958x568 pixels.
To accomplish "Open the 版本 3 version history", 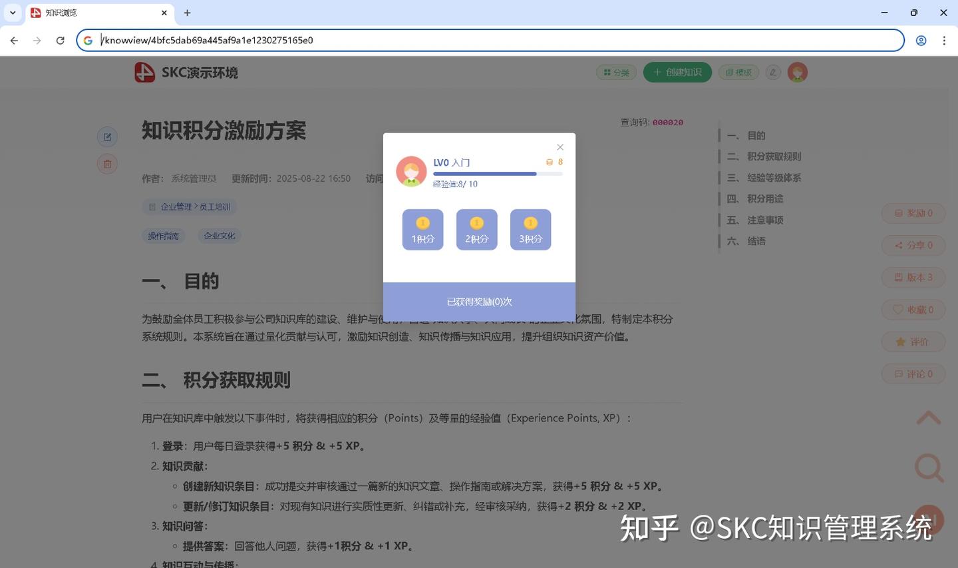I will coord(913,277).
